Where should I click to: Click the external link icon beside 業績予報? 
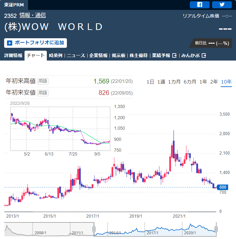click(174, 55)
